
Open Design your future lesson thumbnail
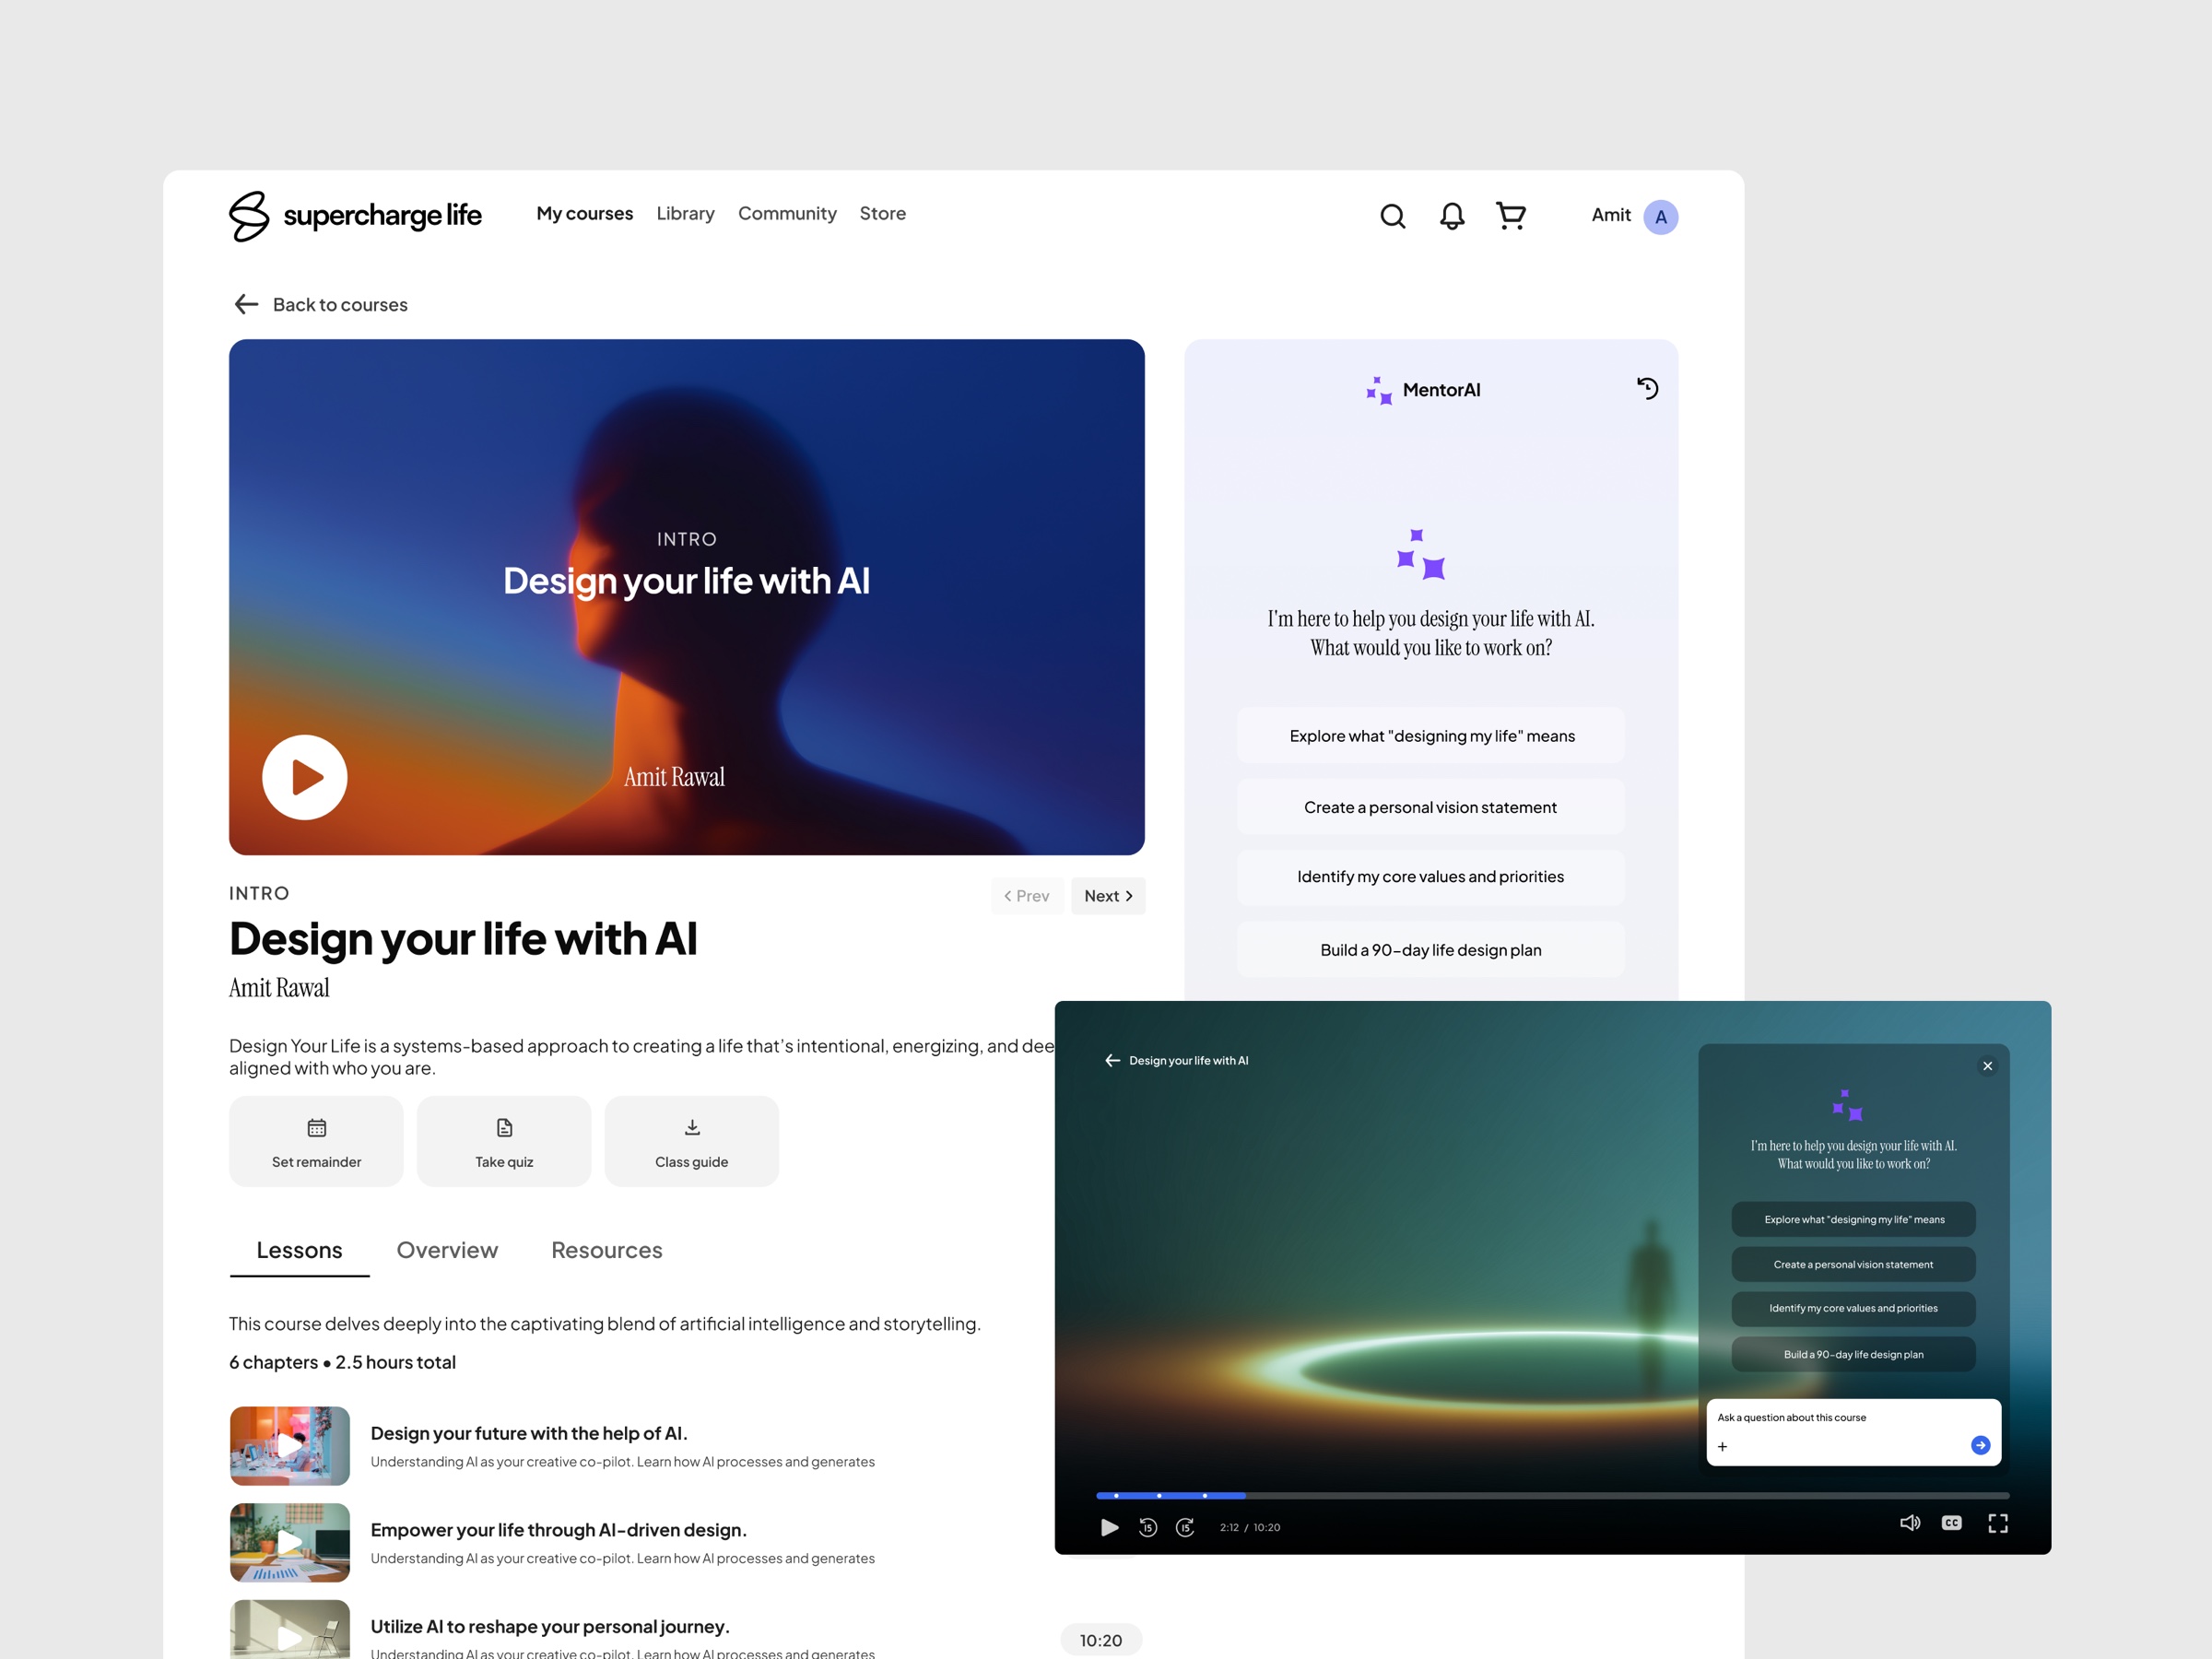[x=290, y=1446]
